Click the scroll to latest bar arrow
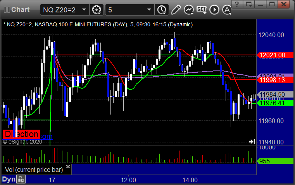Image resolution: width=295 pixels, height=185 pixels. [x=252, y=142]
